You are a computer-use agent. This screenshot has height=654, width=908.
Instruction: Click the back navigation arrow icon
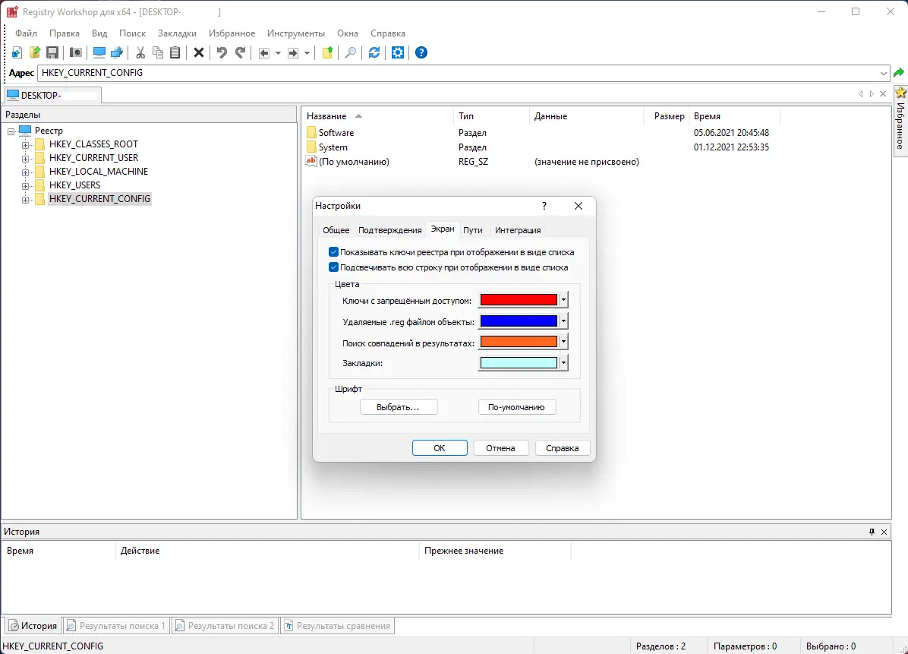(x=264, y=53)
